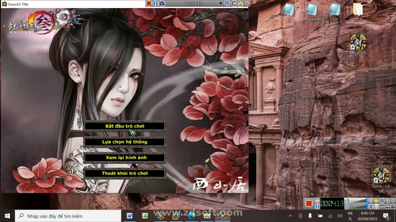Open the desktop file named 3

288,12
